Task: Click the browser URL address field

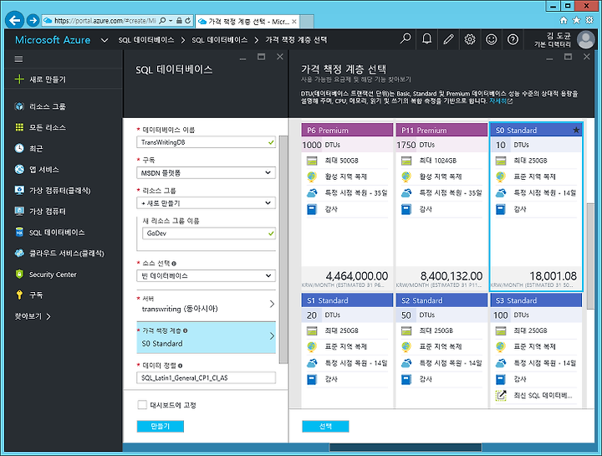Action: (x=104, y=21)
